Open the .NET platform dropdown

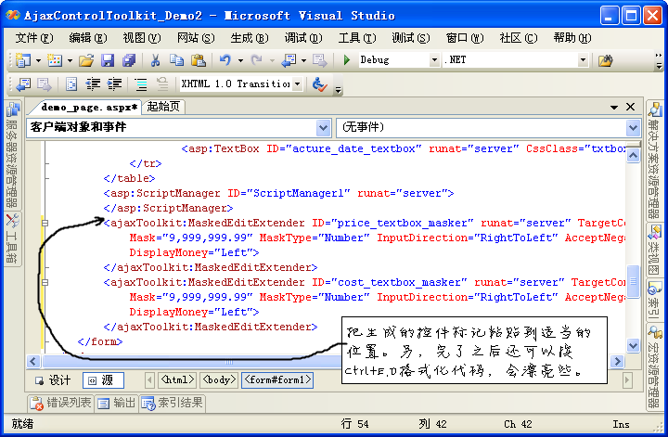point(583,60)
